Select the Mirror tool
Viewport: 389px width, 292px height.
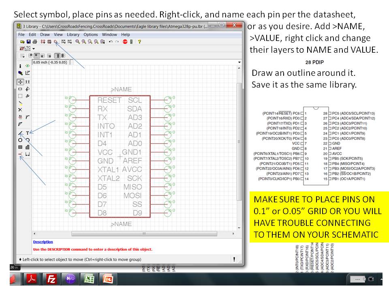20,89
